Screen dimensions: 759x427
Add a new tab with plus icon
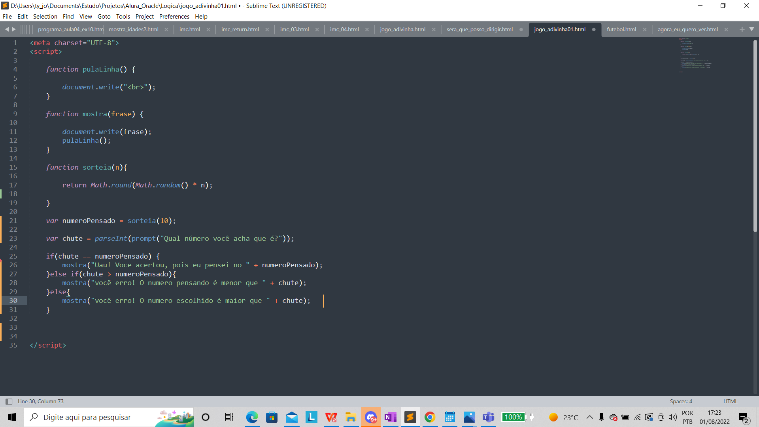tap(742, 29)
